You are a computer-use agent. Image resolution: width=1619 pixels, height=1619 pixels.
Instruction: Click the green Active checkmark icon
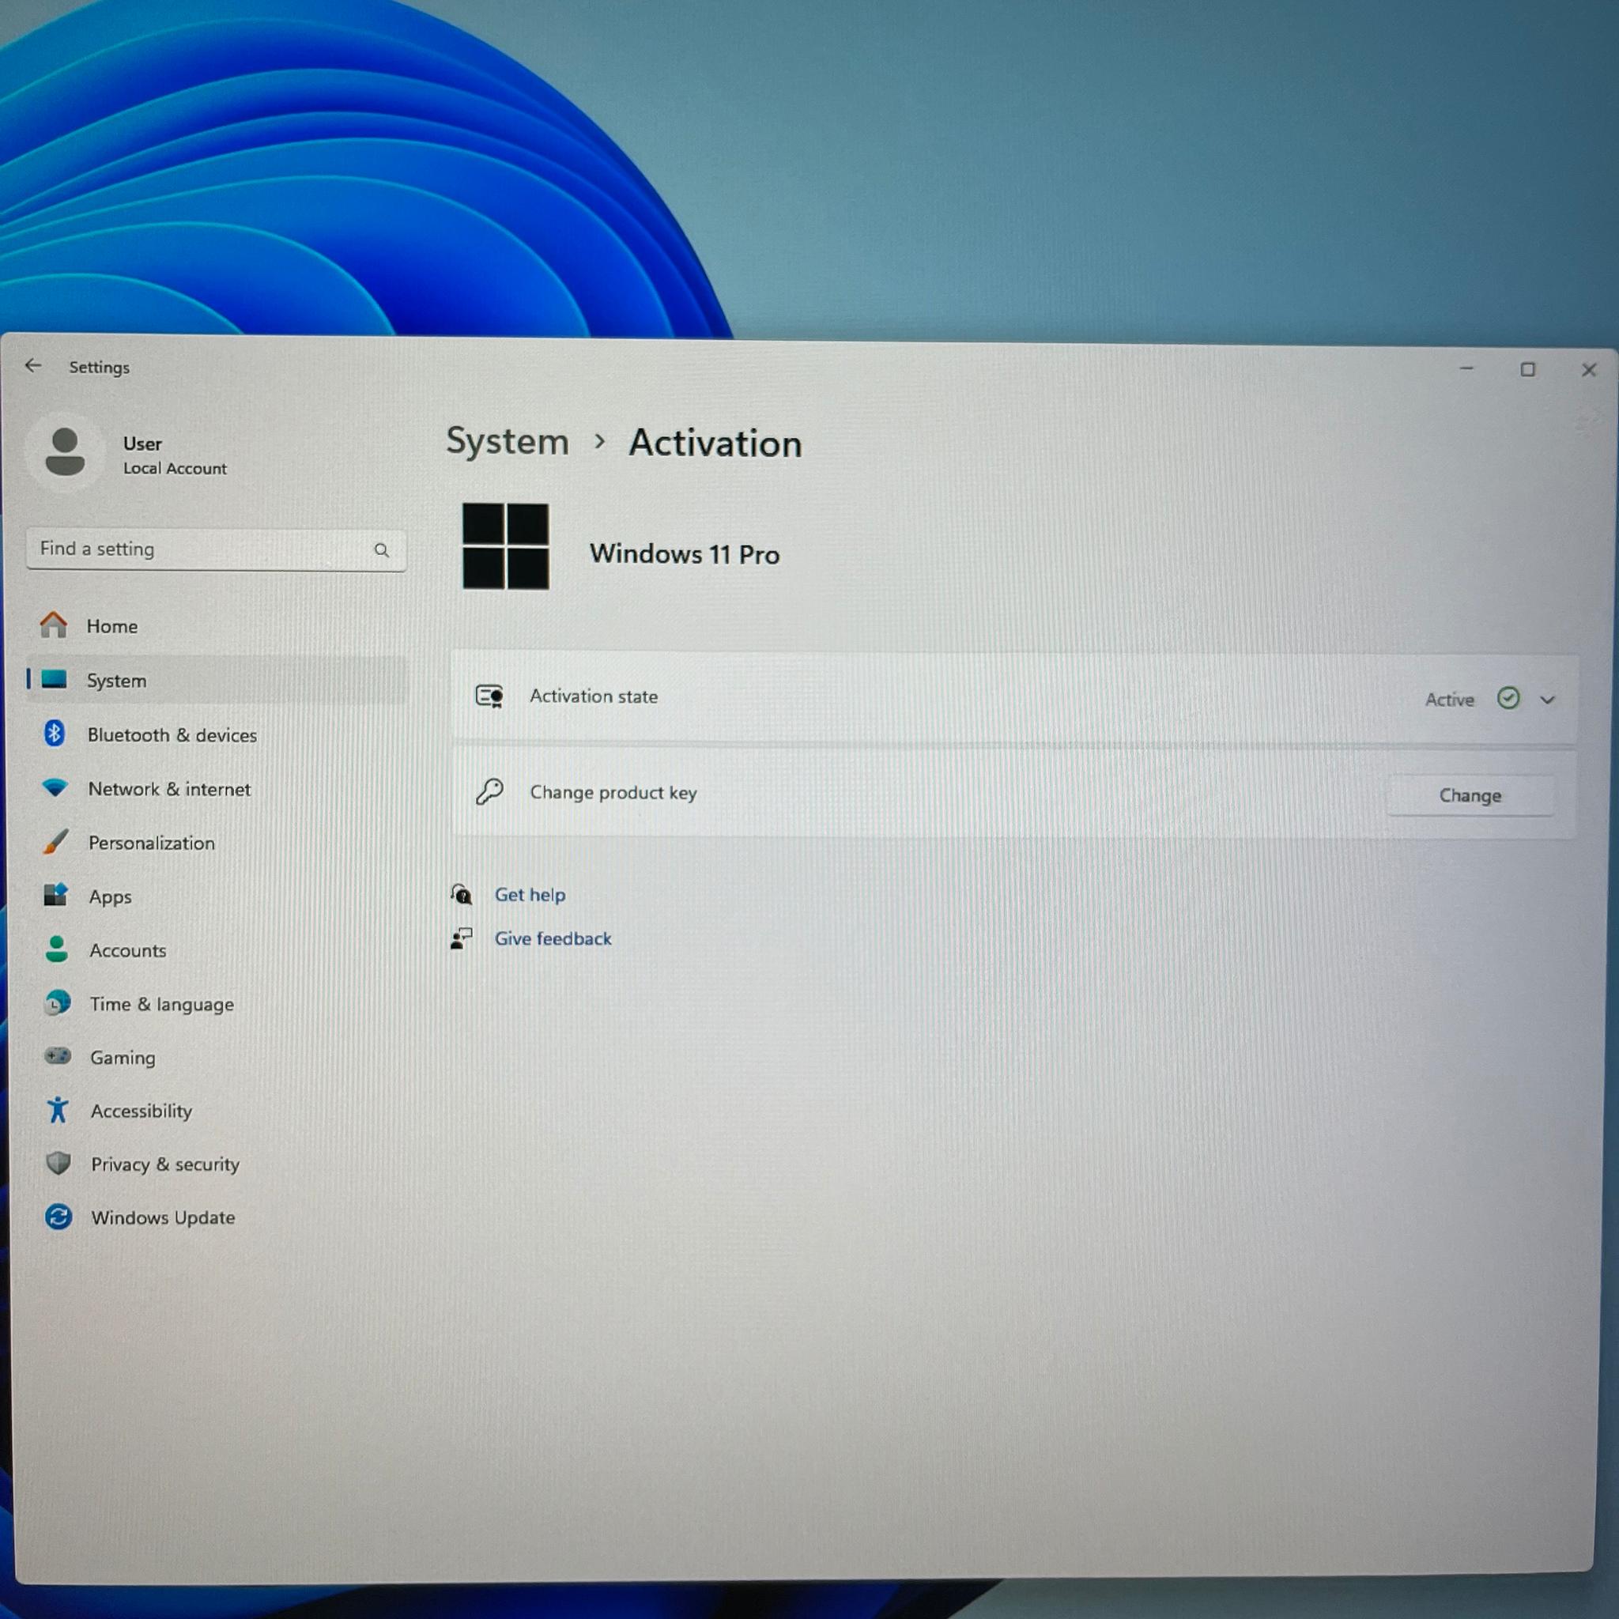[x=1508, y=698]
